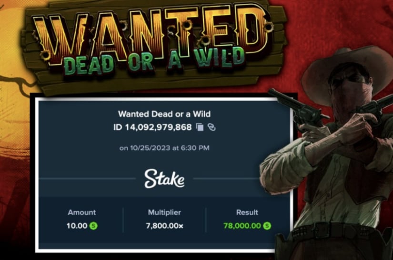
Task: Select the 10.00 amount value
Action: [77, 226]
